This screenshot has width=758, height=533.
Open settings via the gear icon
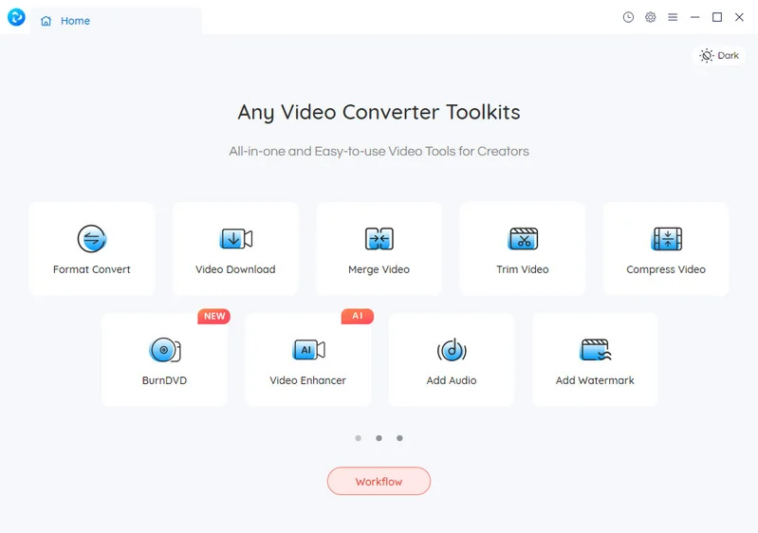650,17
